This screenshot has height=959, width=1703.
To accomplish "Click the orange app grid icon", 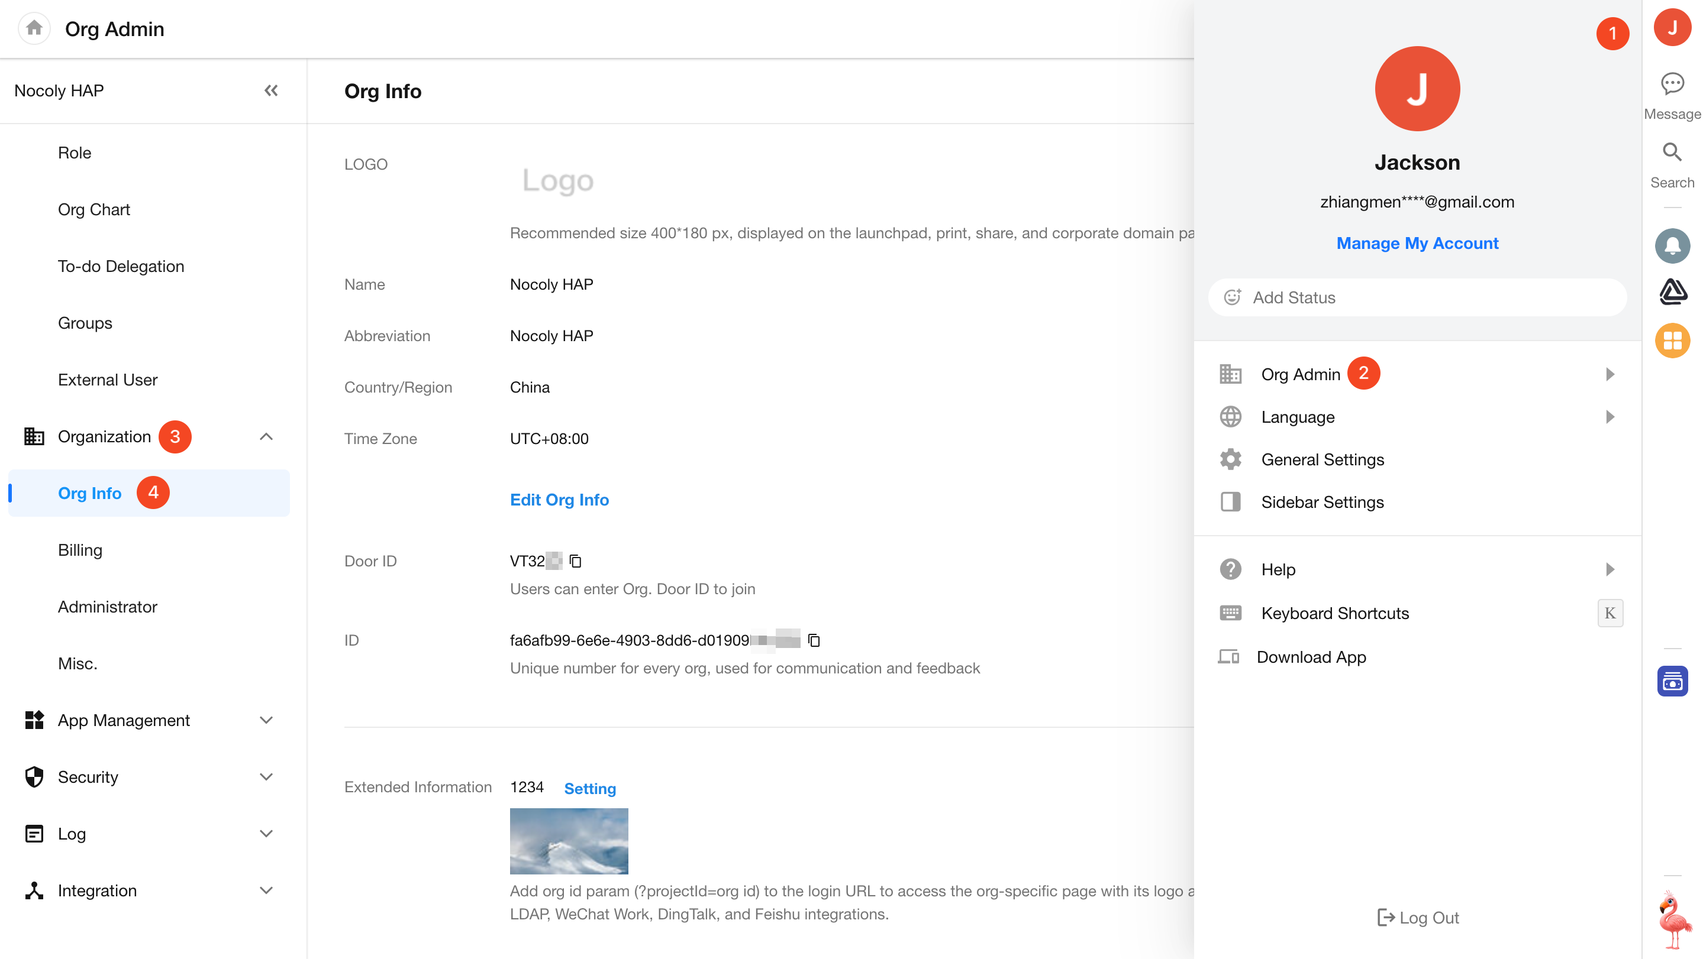I will click(1672, 341).
